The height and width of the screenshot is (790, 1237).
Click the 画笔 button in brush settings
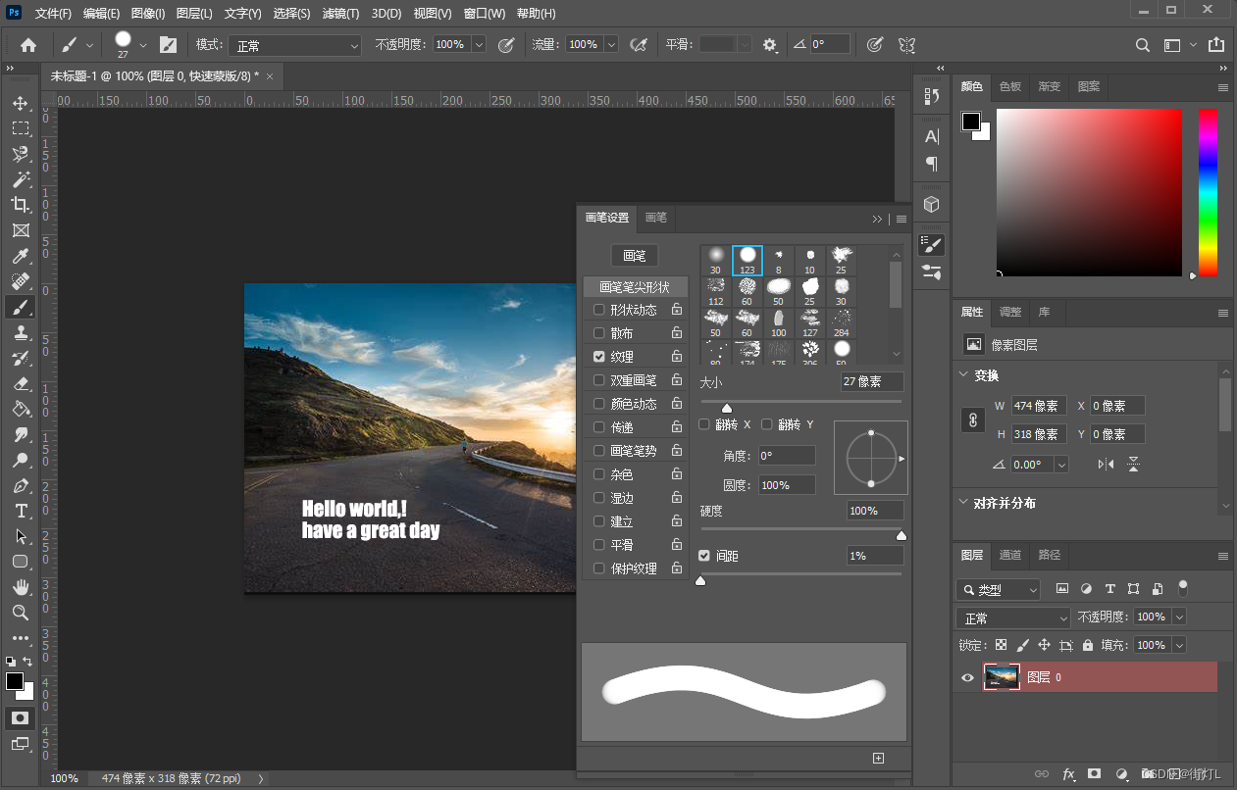(x=635, y=256)
